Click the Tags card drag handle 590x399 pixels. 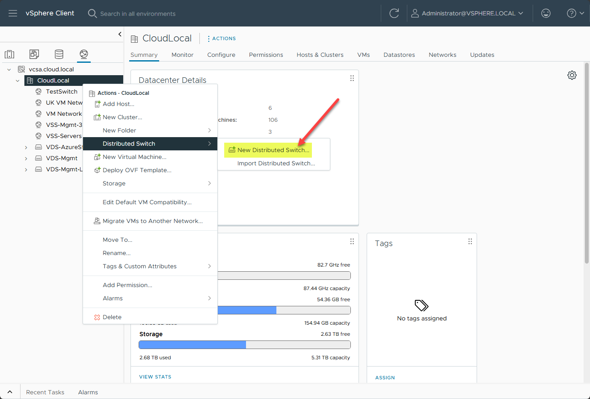click(470, 241)
